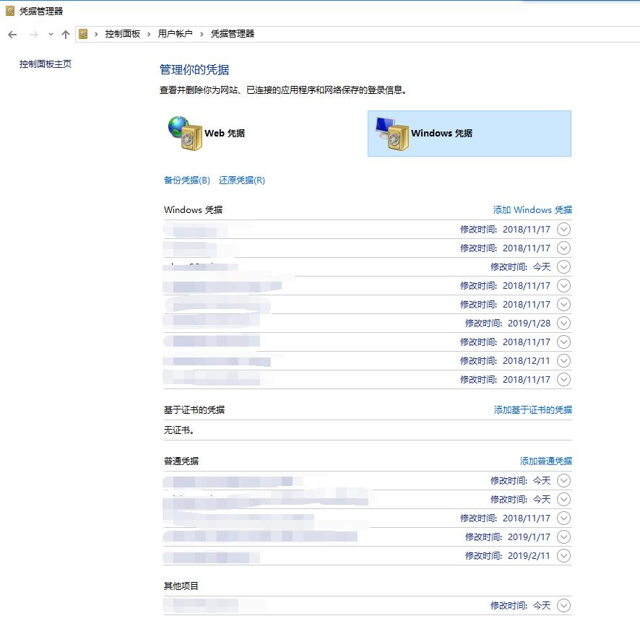Screen dimensions: 640x634
Task: Go back with the back arrow
Action: pyautogui.click(x=13, y=35)
